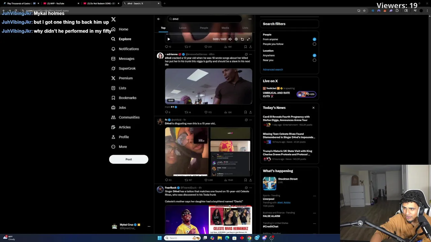Open video settings gear in top video
Image resolution: width=431 pixels, height=242 pixels.
coord(236,39)
